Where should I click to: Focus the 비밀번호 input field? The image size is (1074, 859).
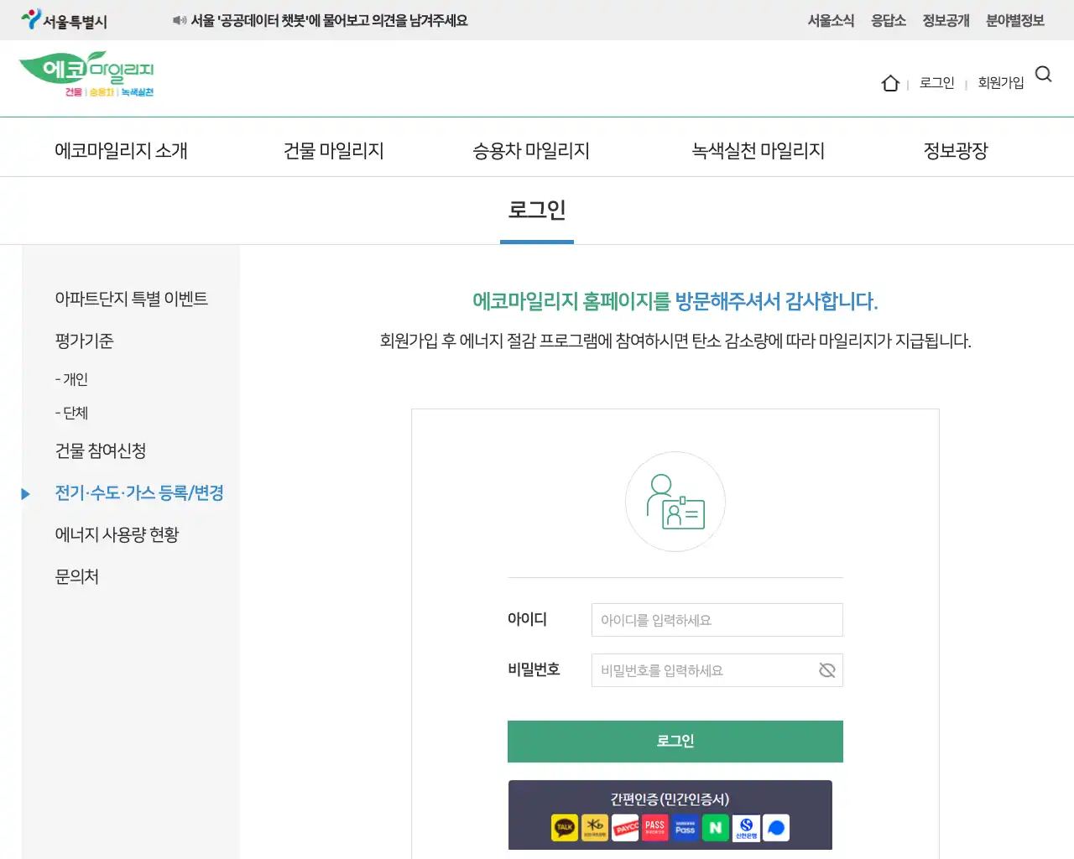(x=717, y=670)
